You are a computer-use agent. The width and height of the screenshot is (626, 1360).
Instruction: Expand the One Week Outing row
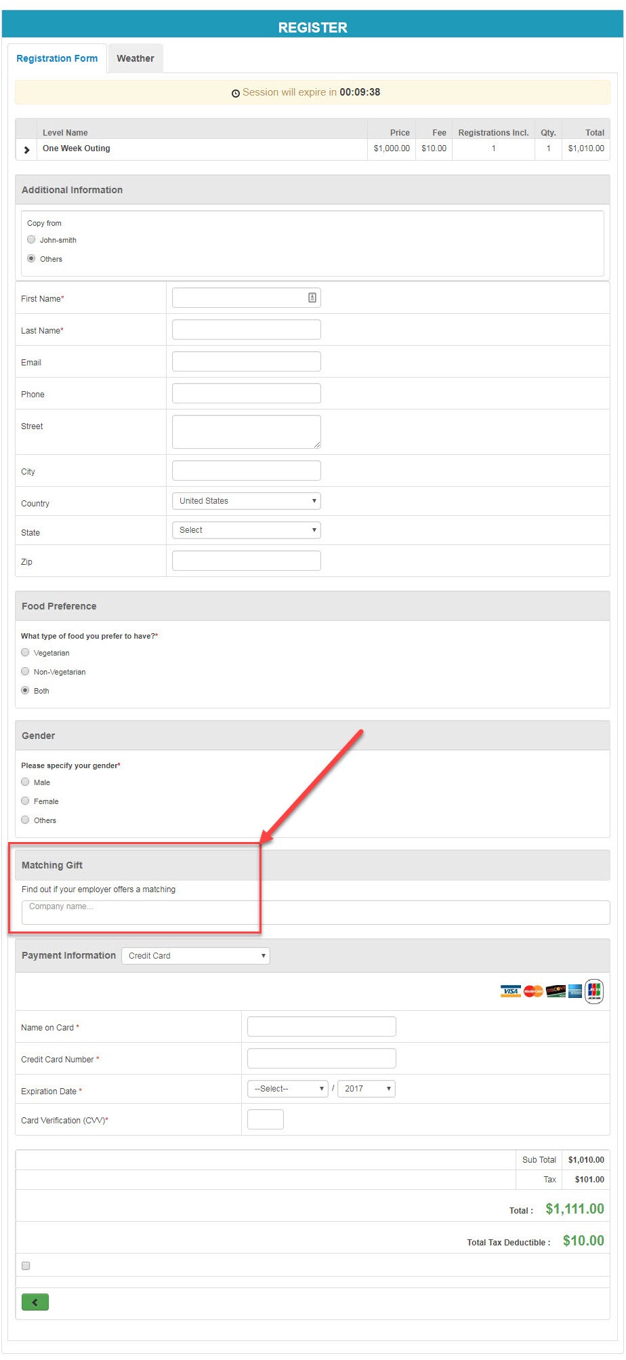click(26, 150)
